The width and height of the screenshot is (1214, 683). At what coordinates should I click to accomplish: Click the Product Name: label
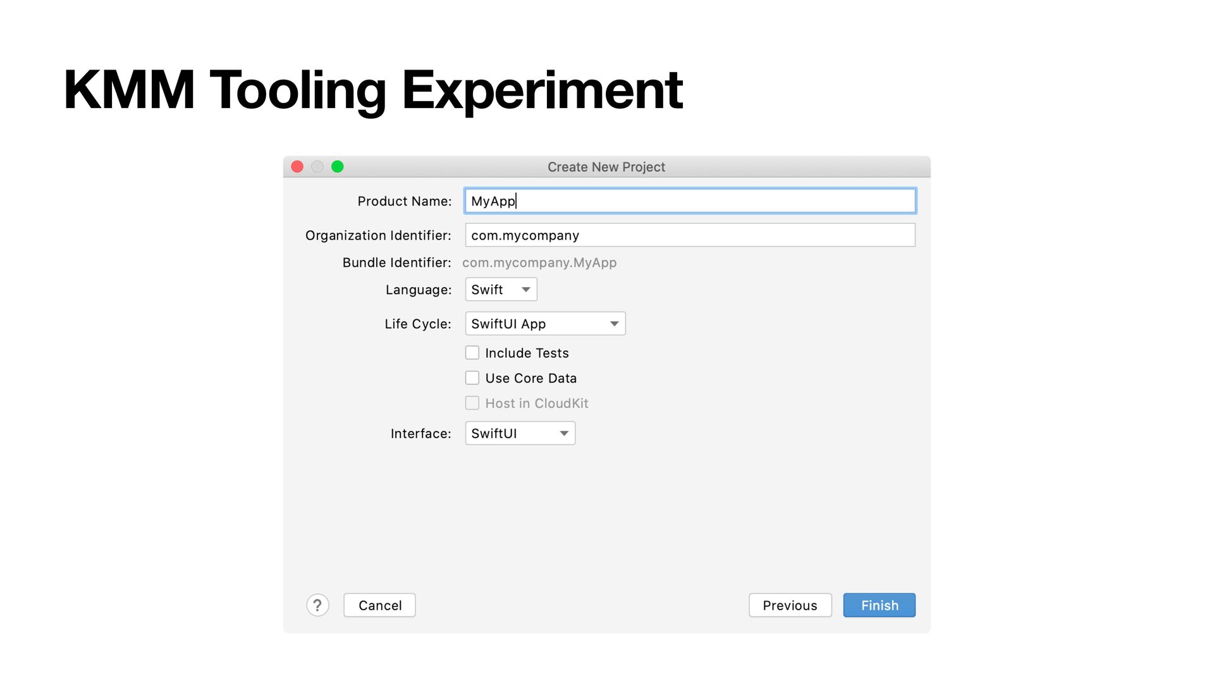[405, 201]
